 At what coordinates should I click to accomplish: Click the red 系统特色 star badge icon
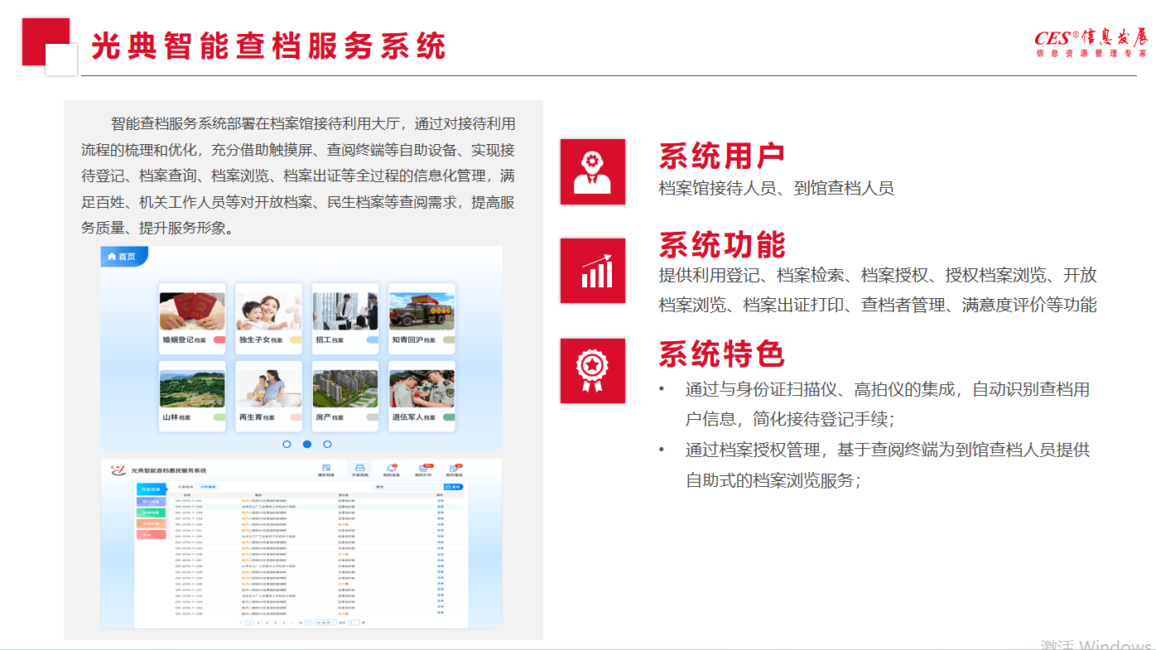pyautogui.click(x=593, y=371)
